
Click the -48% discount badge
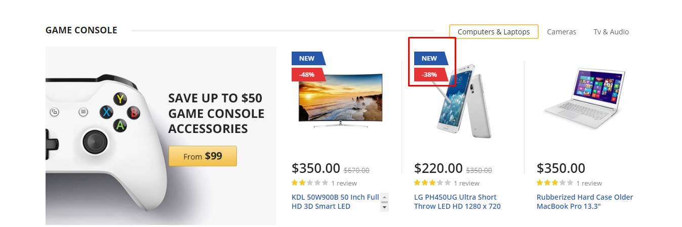pyautogui.click(x=307, y=74)
